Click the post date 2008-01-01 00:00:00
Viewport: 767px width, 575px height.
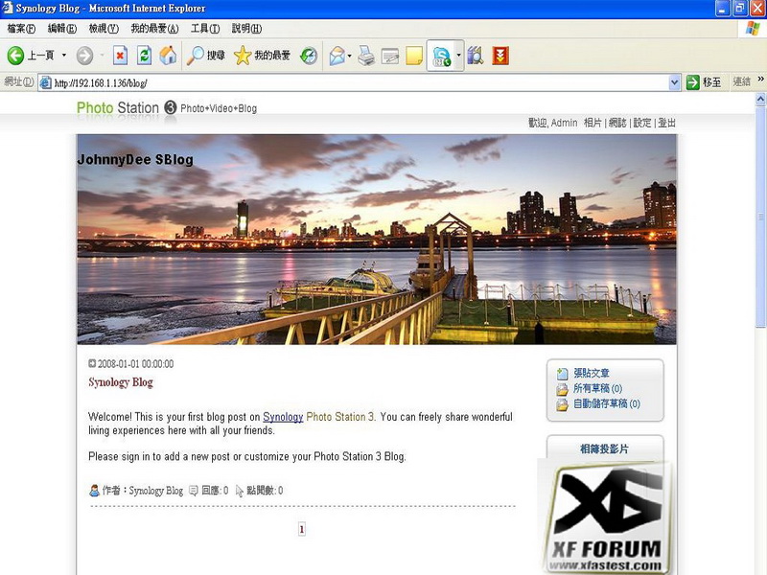[135, 364]
